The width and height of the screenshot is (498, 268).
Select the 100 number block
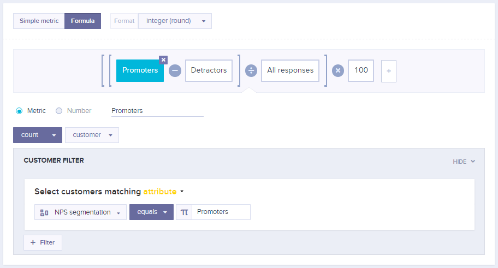(361, 71)
